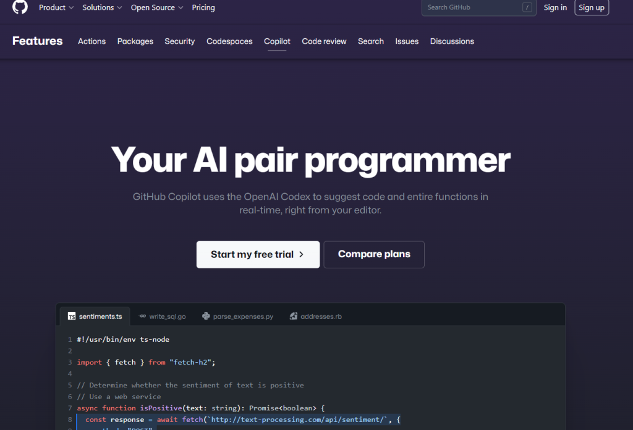Open the Pricing page
633x430 pixels.
pyautogui.click(x=203, y=7)
